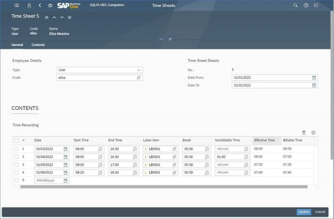Go to the previous time sheet record
This screenshot has width=334, height=219.
coord(54,18)
